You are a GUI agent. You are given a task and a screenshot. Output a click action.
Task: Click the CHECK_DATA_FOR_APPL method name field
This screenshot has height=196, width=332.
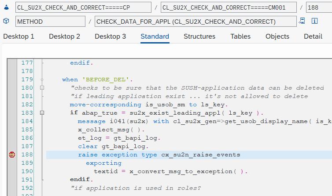196,22
